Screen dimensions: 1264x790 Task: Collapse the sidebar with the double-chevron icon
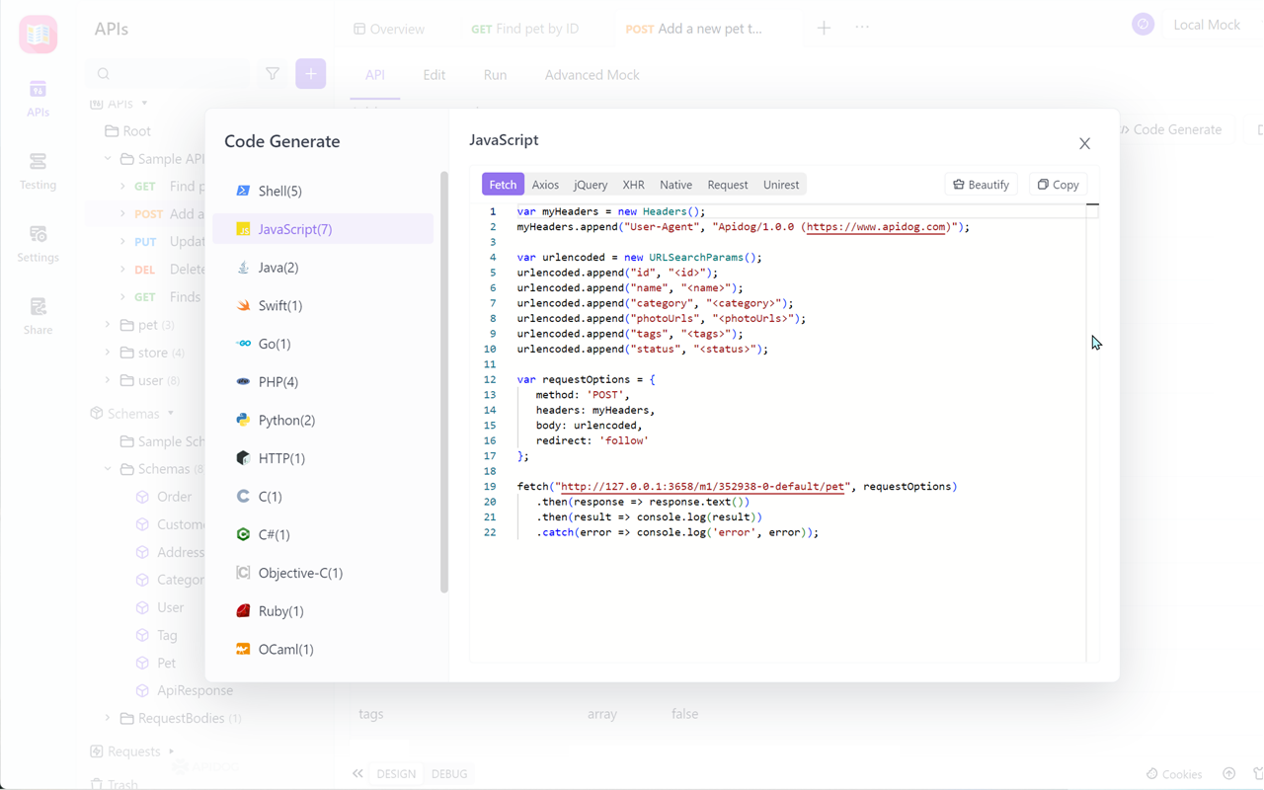(x=357, y=773)
